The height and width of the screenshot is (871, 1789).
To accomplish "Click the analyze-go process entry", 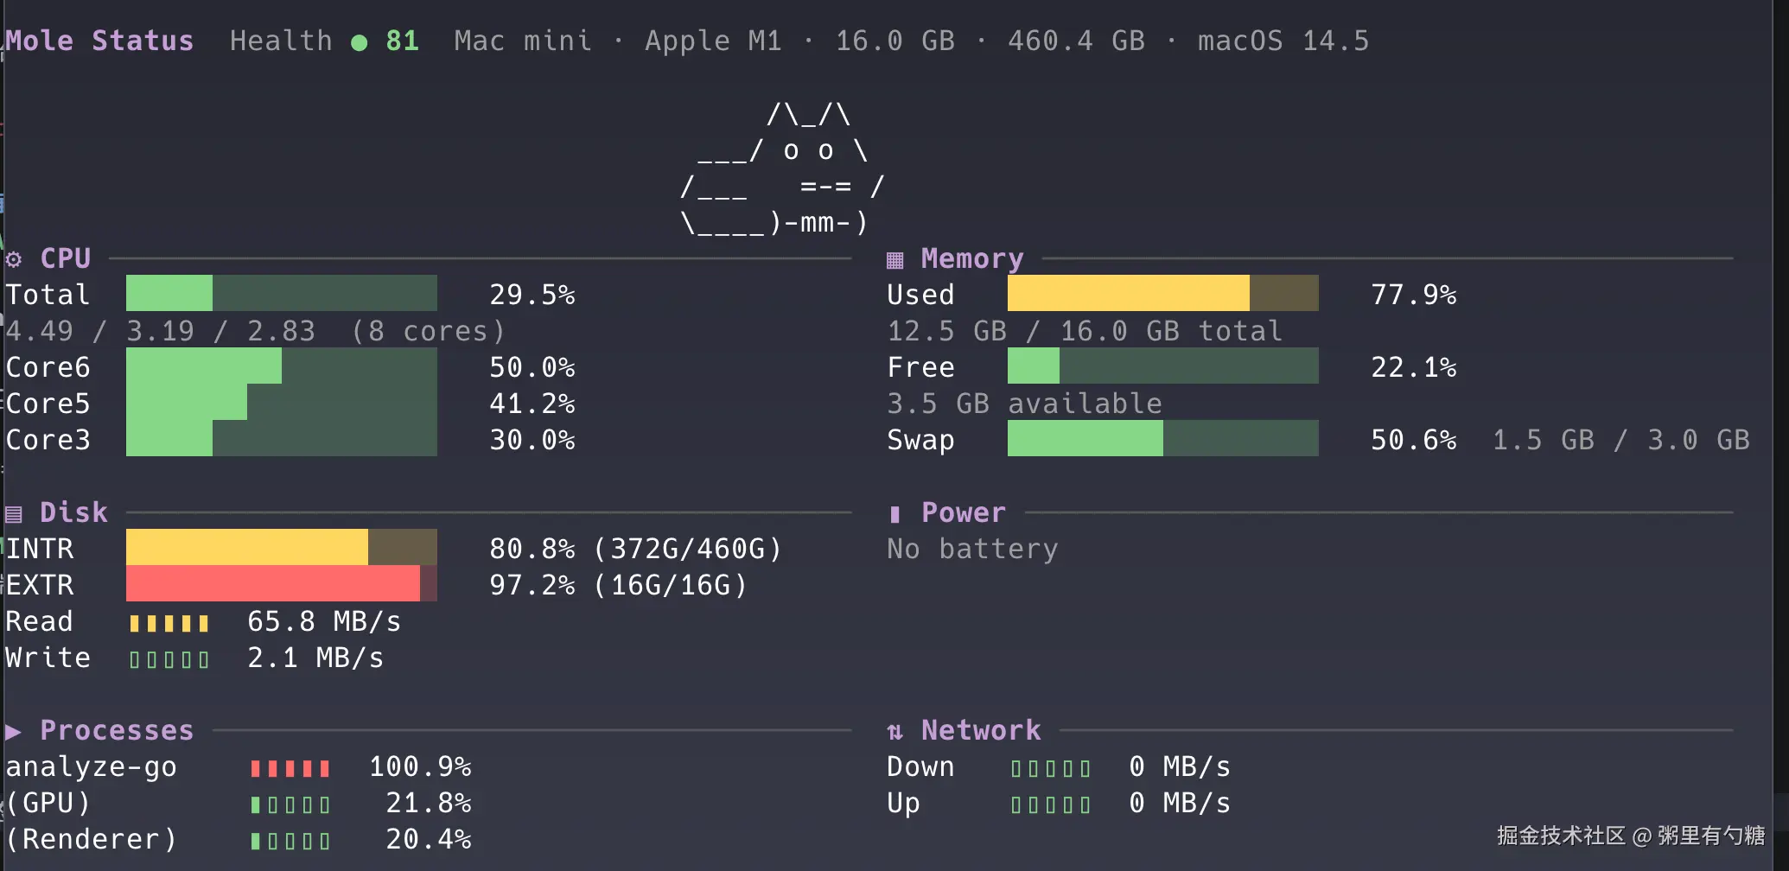I will [x=91, y=767].
